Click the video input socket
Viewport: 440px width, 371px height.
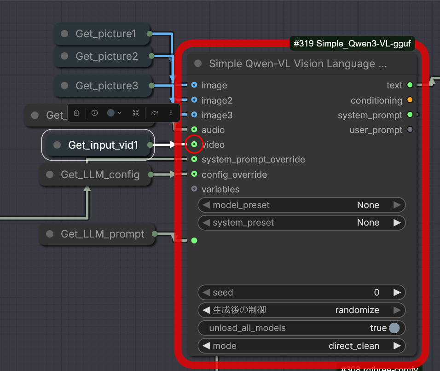(194, 144)
